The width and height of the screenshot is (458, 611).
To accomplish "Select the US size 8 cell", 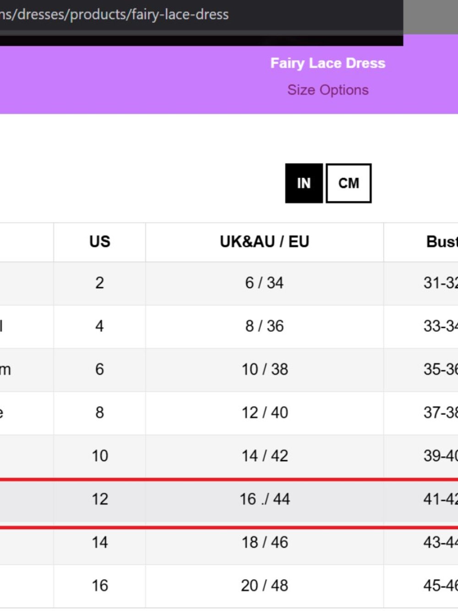I will click(100, 413).
